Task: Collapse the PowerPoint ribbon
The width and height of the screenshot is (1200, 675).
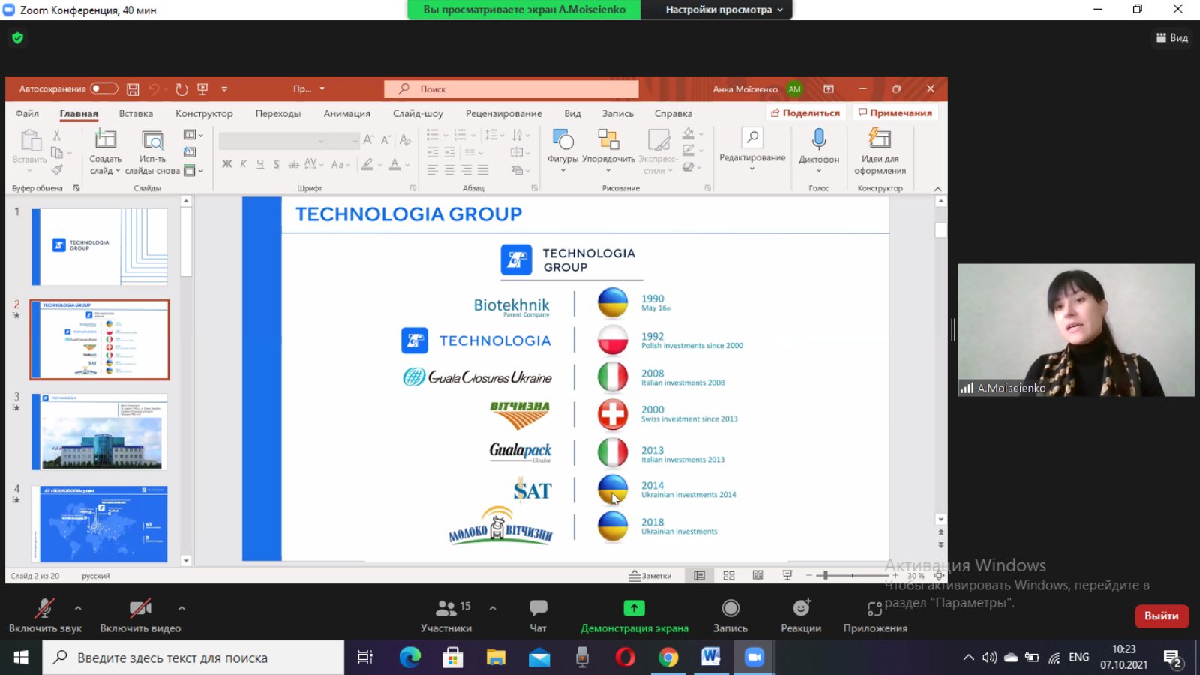Action: [937, 189]
